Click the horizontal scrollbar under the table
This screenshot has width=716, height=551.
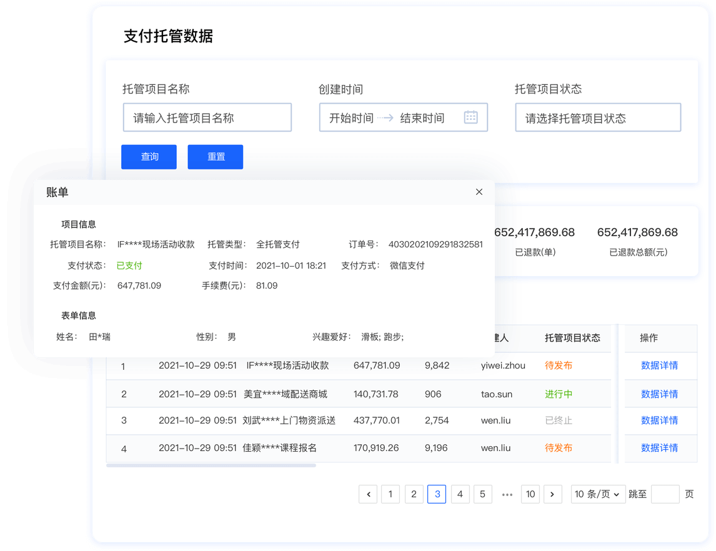coord(211,465)
